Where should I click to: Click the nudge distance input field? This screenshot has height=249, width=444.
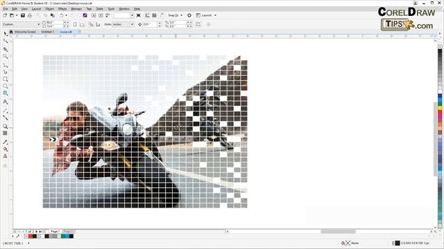(x=150, y=25)
